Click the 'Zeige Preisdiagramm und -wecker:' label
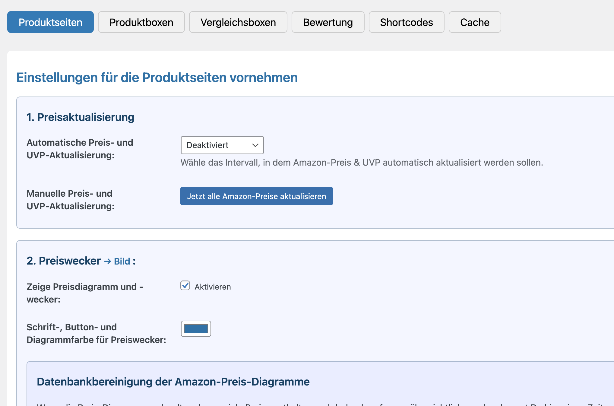 click(x=85, y=293)
